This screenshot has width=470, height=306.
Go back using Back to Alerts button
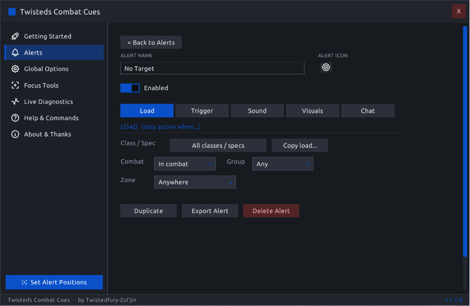(151, 43)
